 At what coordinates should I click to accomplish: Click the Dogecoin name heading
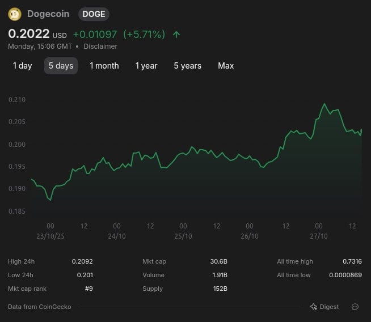point(48,14)
